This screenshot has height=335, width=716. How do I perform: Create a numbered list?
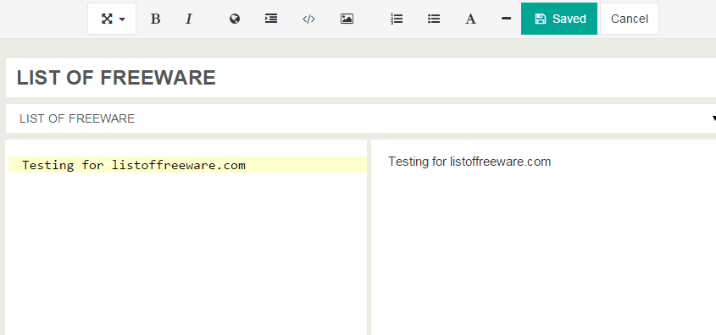coord(397,19)
